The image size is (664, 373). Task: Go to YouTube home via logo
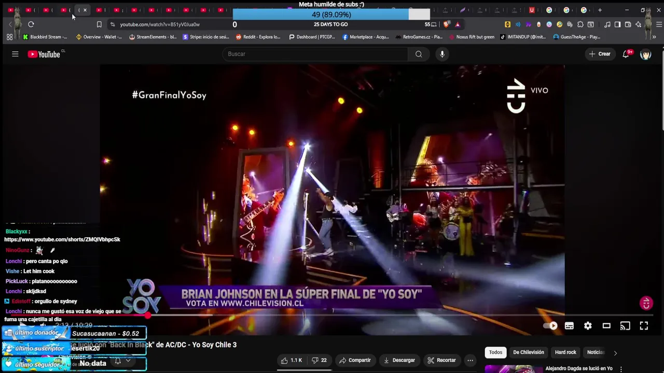[44, 54]
